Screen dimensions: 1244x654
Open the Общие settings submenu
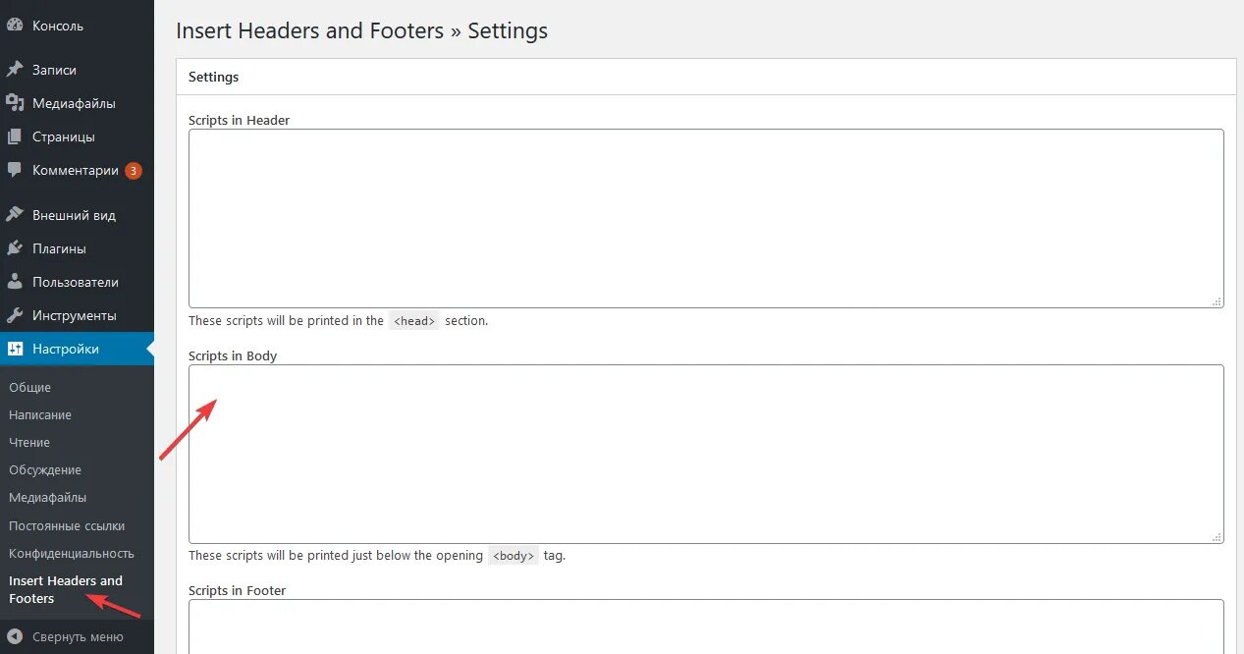29,387
